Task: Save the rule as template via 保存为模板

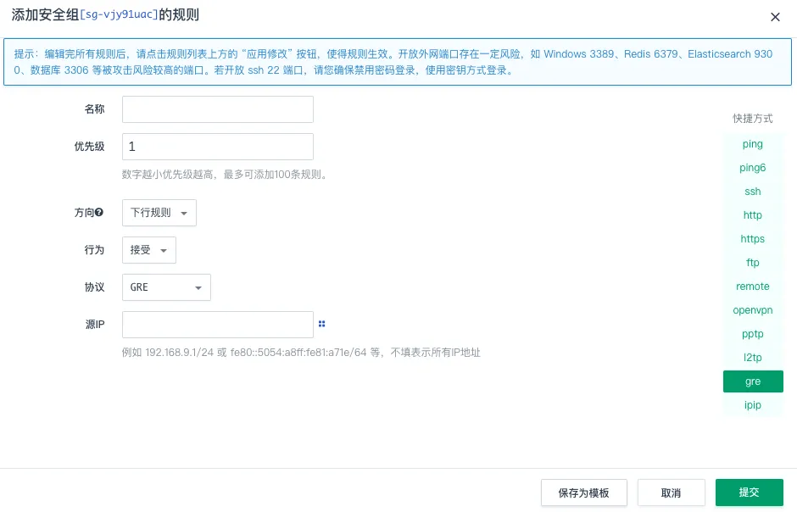Action: tap(583, 492)
